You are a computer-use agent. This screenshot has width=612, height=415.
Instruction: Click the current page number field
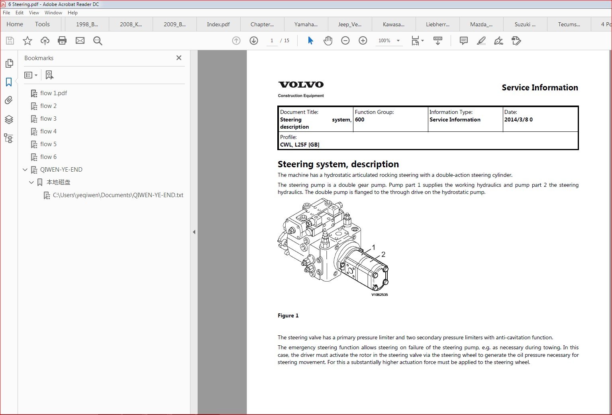[x=272, y=41]
